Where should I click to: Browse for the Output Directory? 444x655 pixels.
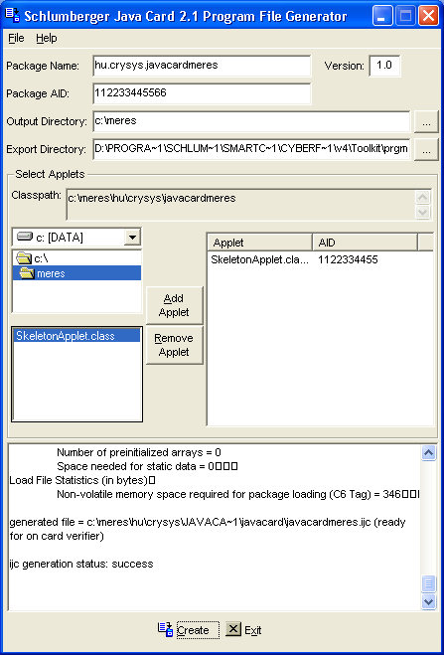(426, 123)
